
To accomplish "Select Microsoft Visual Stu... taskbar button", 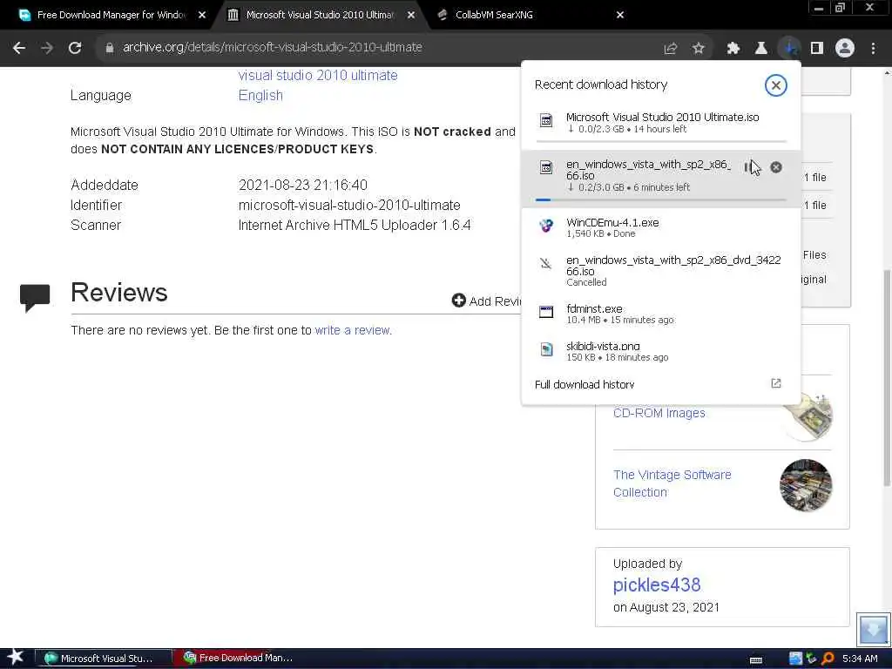I will [104, 659].
